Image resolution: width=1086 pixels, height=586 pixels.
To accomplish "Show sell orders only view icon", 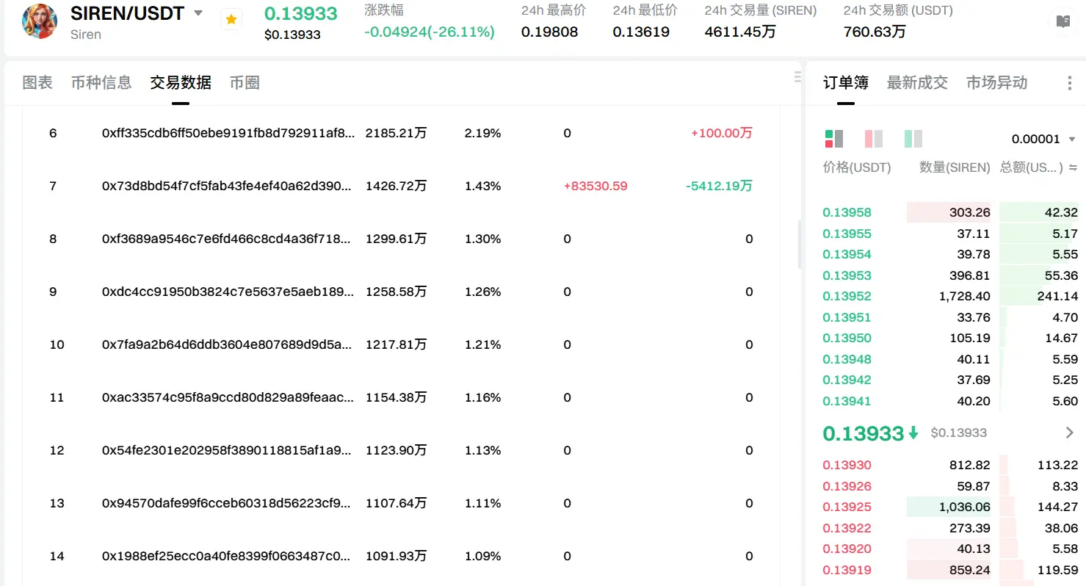I will [x=874, y=139].
